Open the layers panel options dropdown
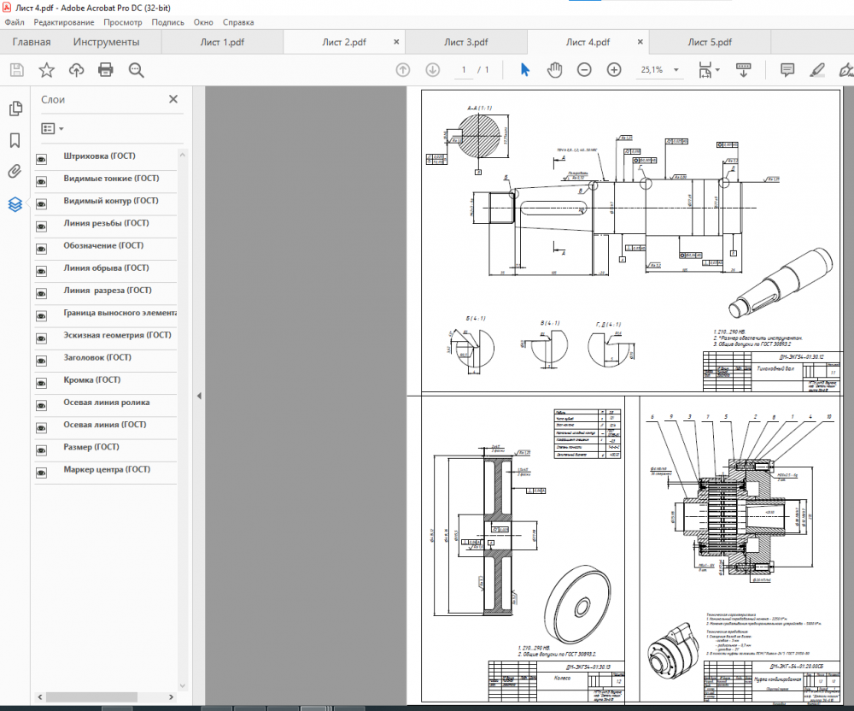 coord(53,128)
